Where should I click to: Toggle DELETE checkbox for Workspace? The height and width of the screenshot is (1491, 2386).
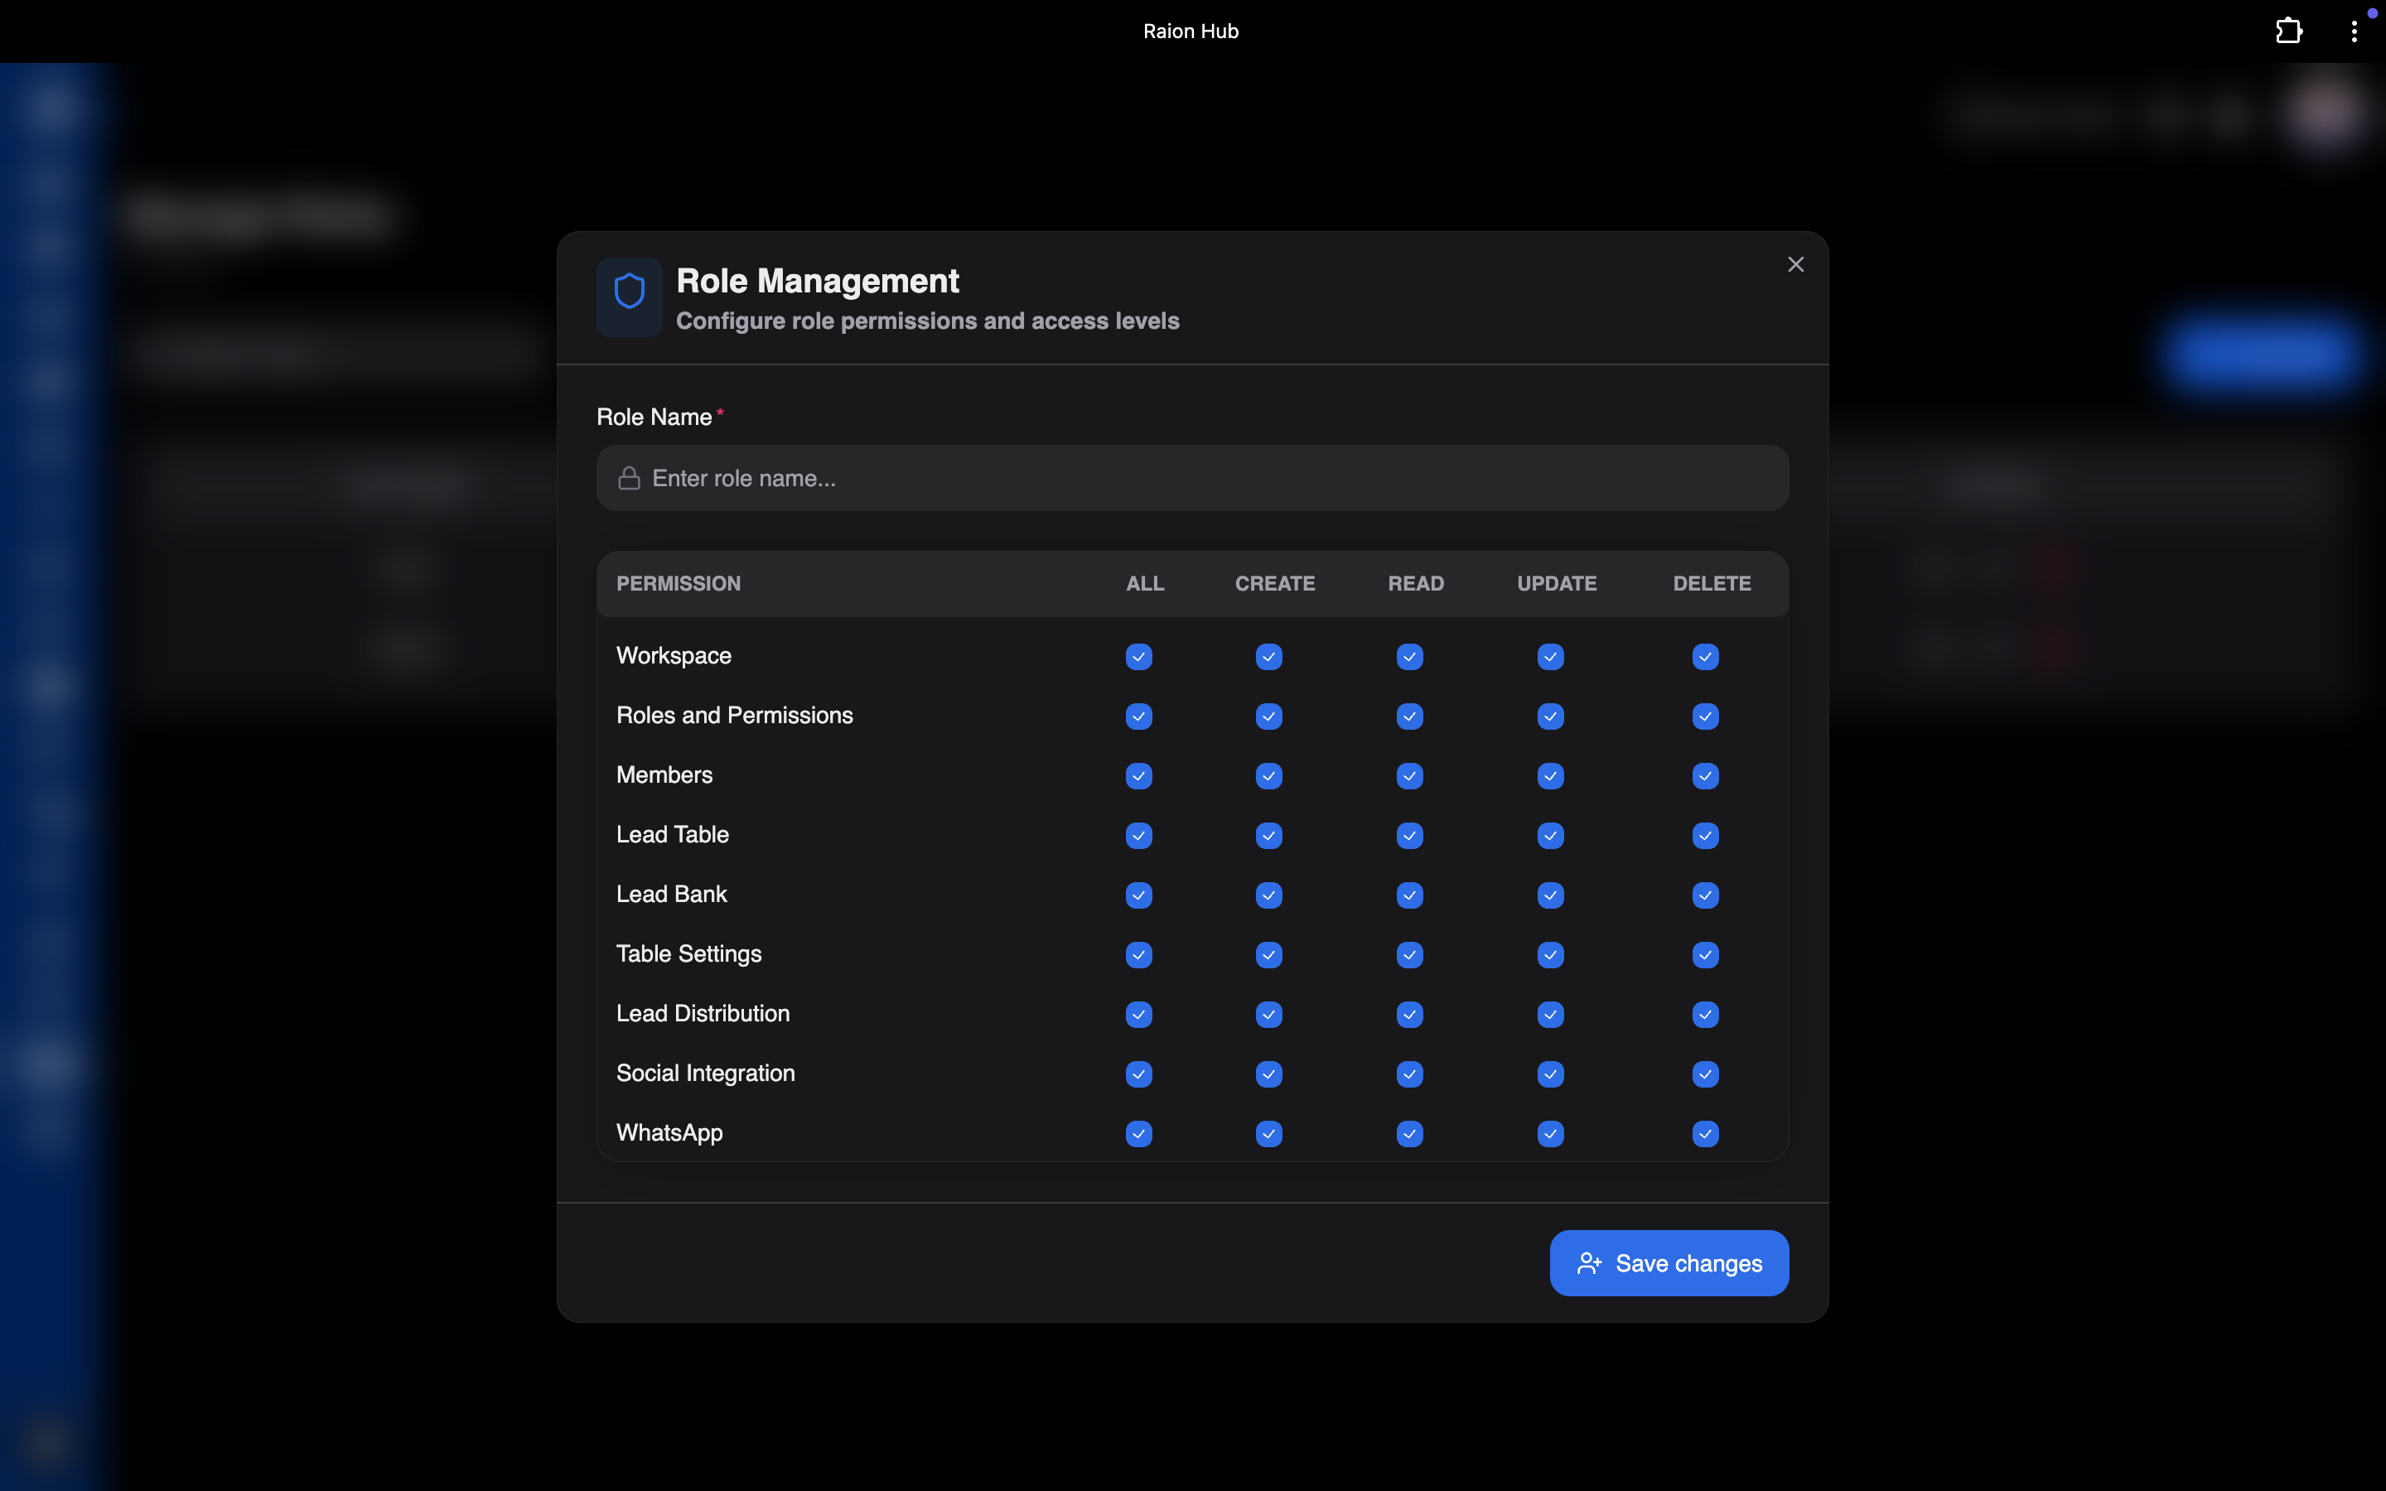(1706, 657)
